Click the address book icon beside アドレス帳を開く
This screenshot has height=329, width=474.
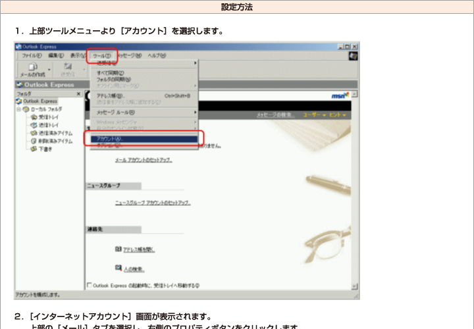coord(118,249)
